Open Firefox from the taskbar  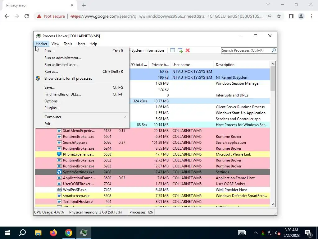pos(53,233)
